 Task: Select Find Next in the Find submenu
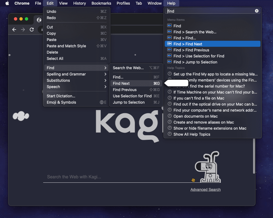tap(136, 83)
